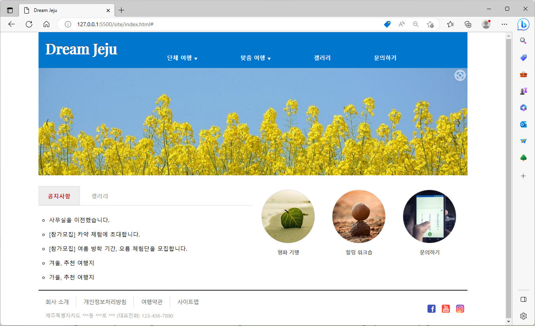
Task: Click the 평화 기행 leaf thumbnail
Action: coord(288,216)
